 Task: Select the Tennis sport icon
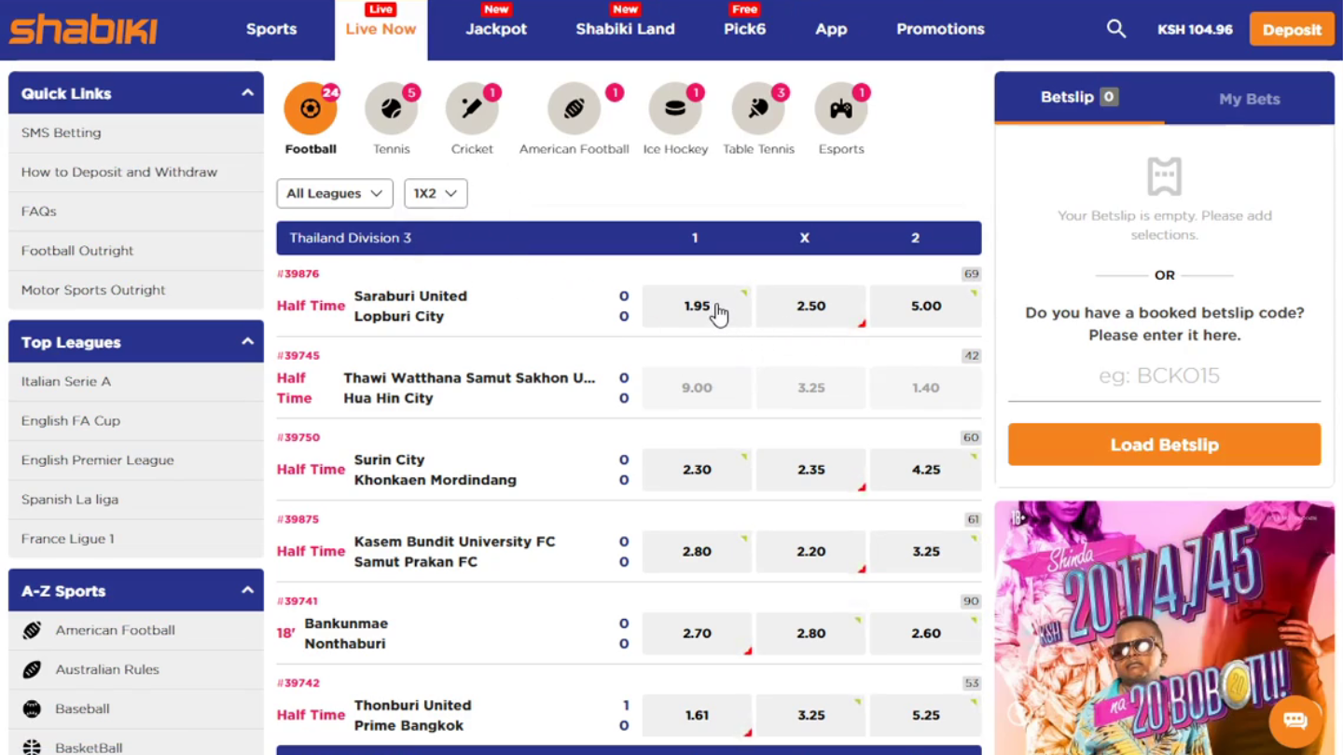click(391, 109)
